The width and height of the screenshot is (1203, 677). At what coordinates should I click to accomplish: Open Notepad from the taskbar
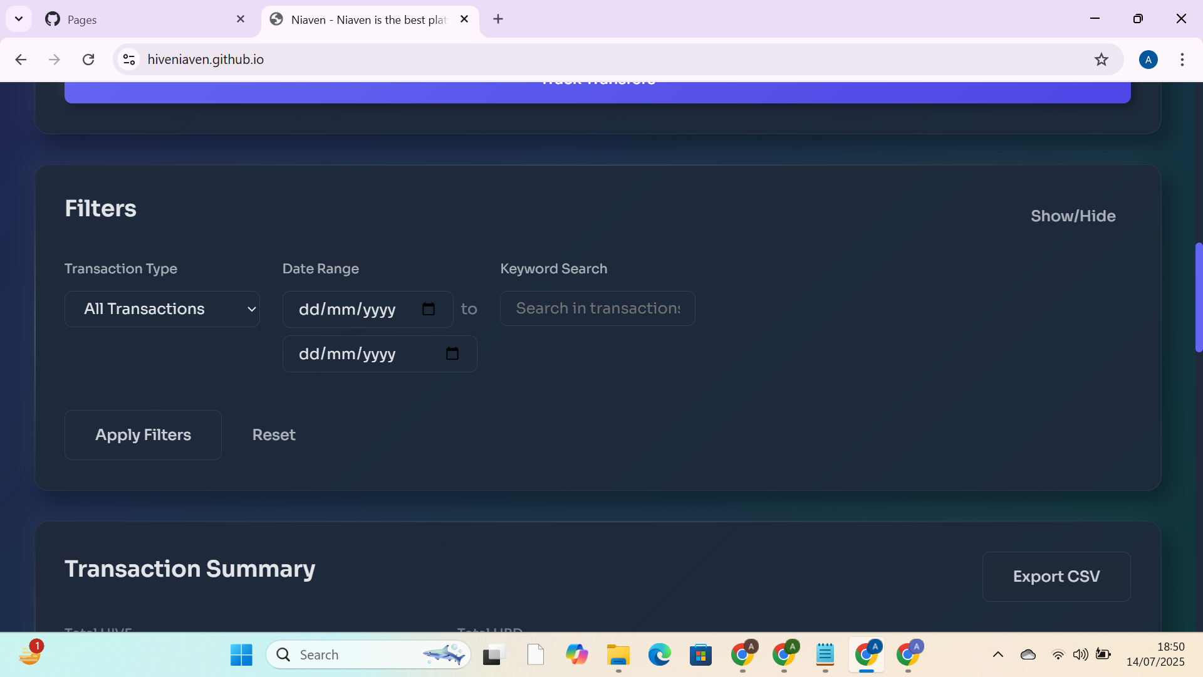tap(825, 655)
